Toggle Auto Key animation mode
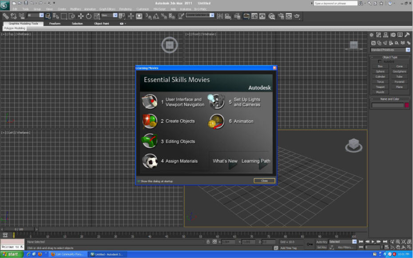The height and width of the screenshot is (258, 413). point(322,242)
